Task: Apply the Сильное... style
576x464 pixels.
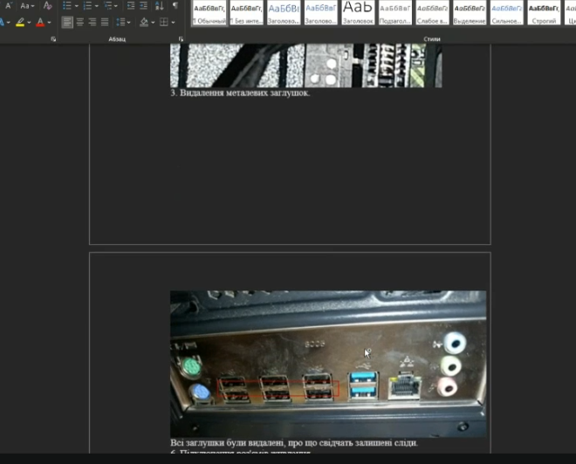Action: pos(506,12)
